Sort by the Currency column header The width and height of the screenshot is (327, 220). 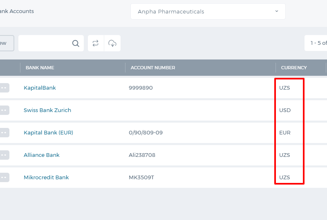[294, 68]
